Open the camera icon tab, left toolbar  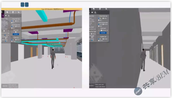click(6, 15)
